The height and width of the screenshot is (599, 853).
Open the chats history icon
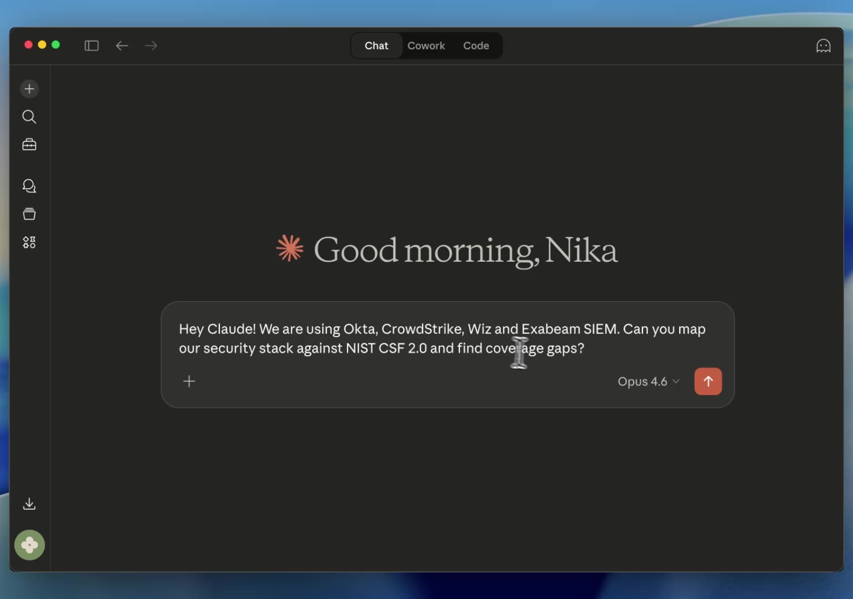tap(29, 186)
